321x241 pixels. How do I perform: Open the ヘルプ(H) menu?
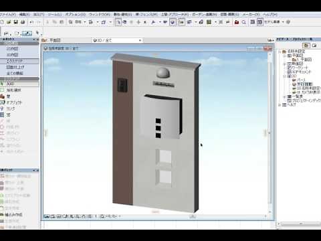tap(270, 15)
